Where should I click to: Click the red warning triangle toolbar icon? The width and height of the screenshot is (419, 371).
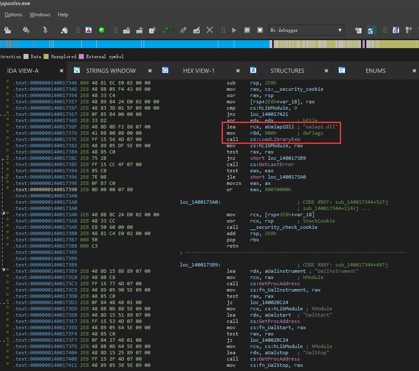pos(88,30)
